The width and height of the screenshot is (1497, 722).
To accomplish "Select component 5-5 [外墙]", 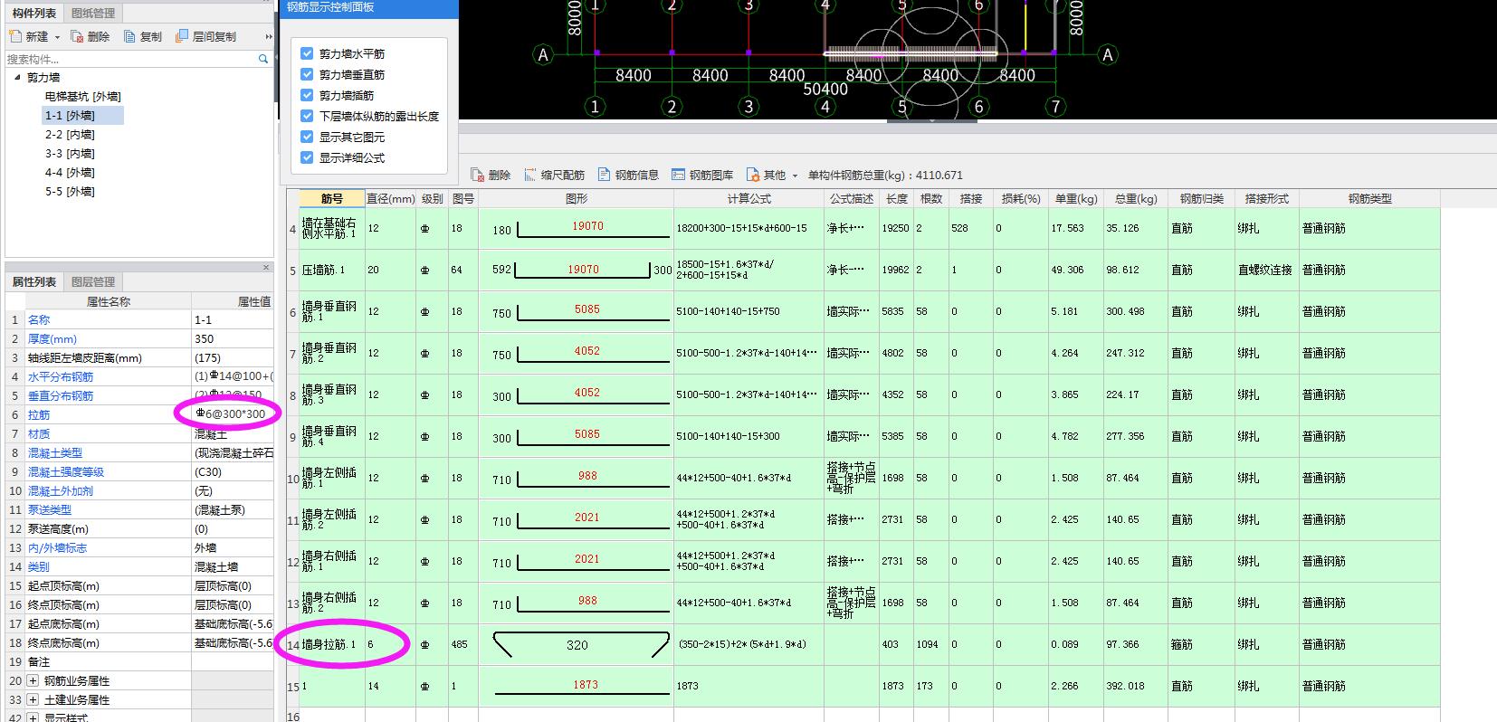I will [70, 192].
